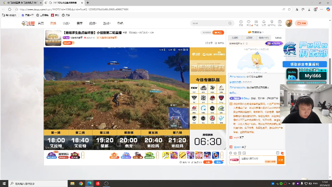Open emoji picker above chat input
This screenshot has width=332, height=187.
231,153
